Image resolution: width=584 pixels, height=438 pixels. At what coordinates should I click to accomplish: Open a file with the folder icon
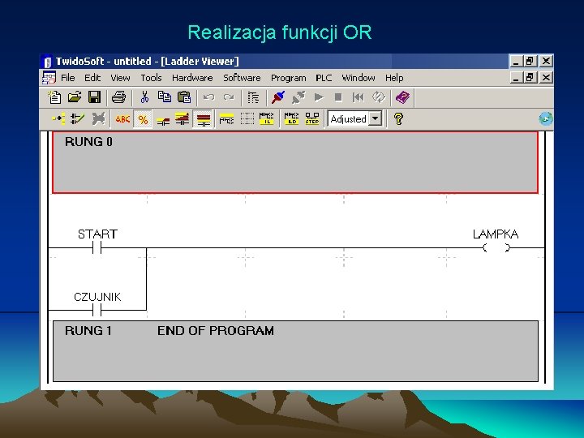tap(75, 97)
